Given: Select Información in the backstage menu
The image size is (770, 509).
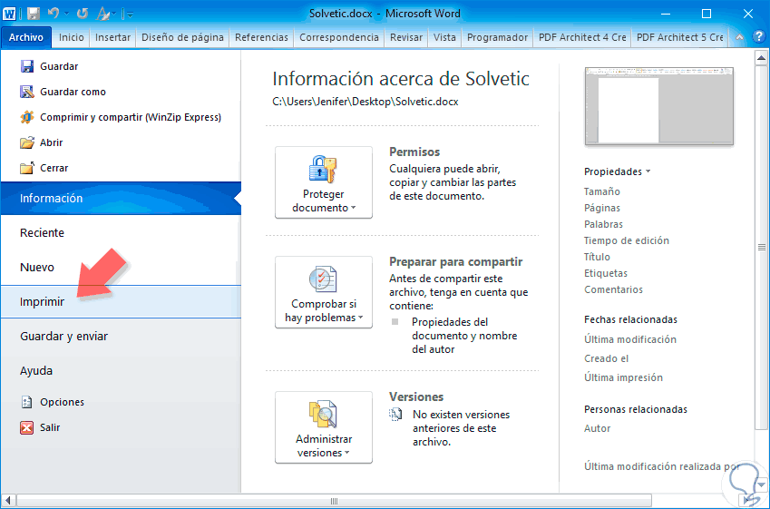Looking at the screenshot, I should (121, 199).
